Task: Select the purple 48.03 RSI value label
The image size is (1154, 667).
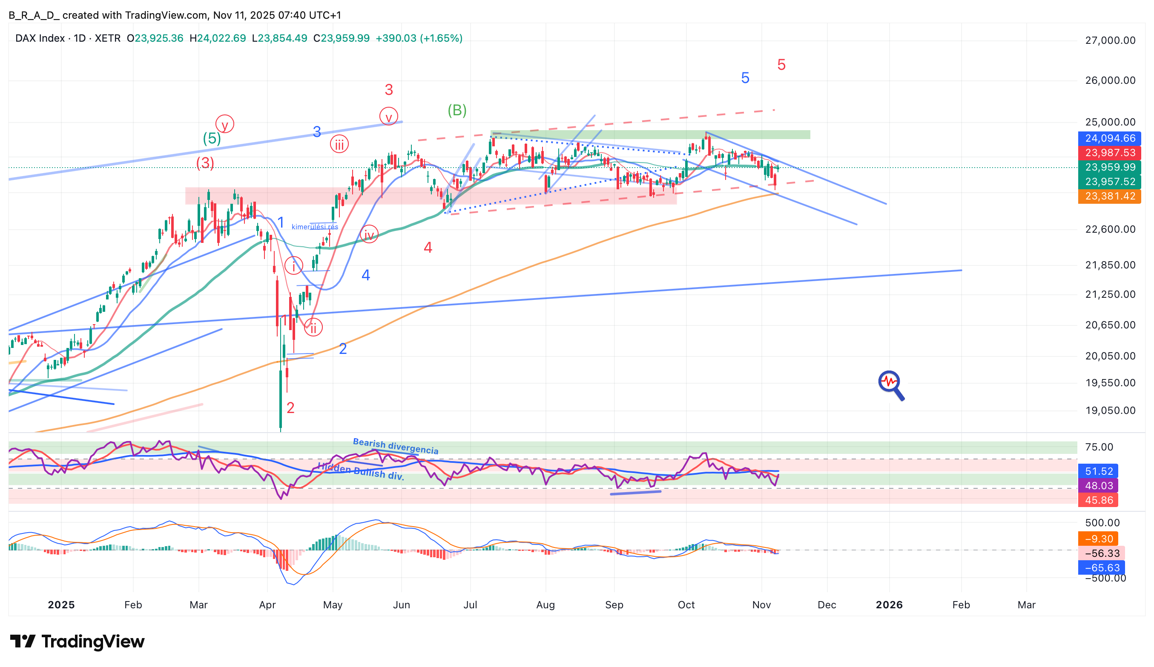Action: pyautogui.click(x=1098, y=485)
